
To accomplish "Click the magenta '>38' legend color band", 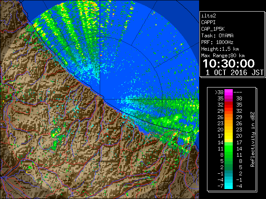I will pyautogui.click(x=229, y=92).
